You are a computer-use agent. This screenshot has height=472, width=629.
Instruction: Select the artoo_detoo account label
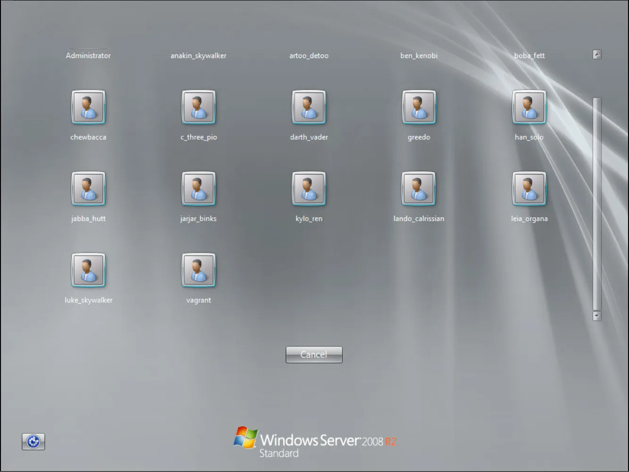(309, 56)
